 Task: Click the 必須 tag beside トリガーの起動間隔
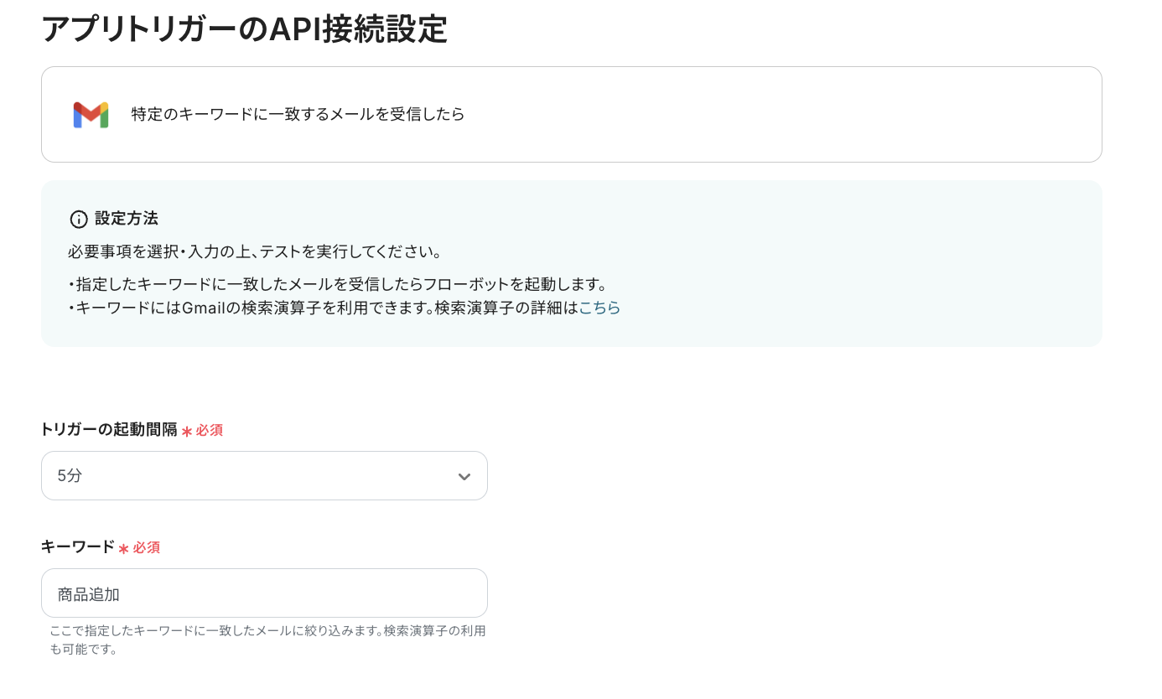pos(210,430)
